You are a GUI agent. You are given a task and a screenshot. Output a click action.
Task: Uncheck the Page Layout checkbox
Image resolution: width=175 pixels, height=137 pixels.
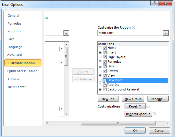(x=105, y=57)
